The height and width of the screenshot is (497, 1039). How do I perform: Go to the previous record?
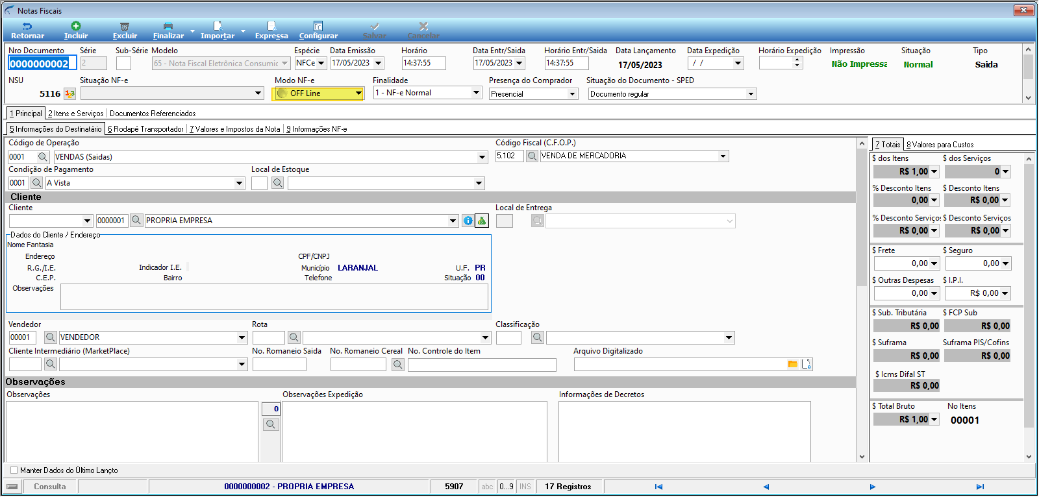pos(766,487)
